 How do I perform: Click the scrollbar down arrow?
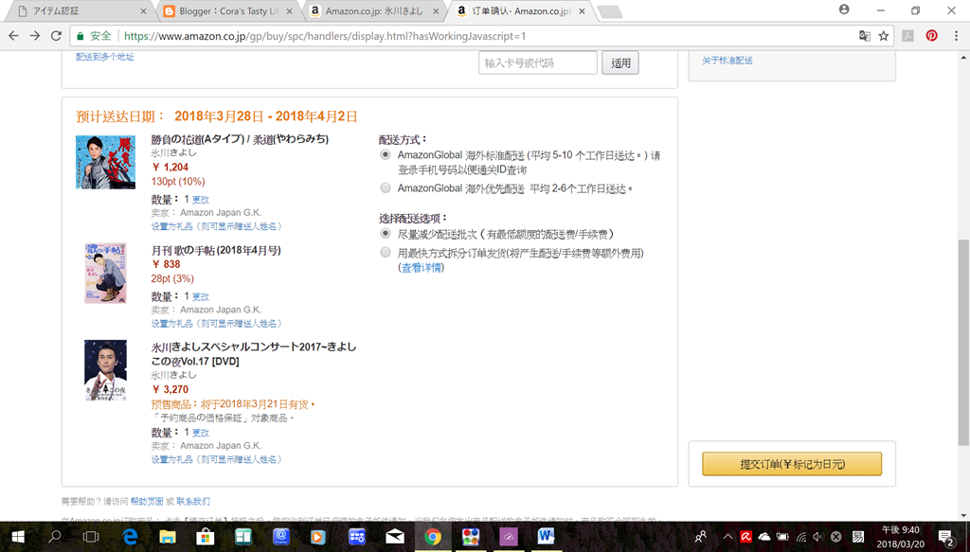(963, 514)
